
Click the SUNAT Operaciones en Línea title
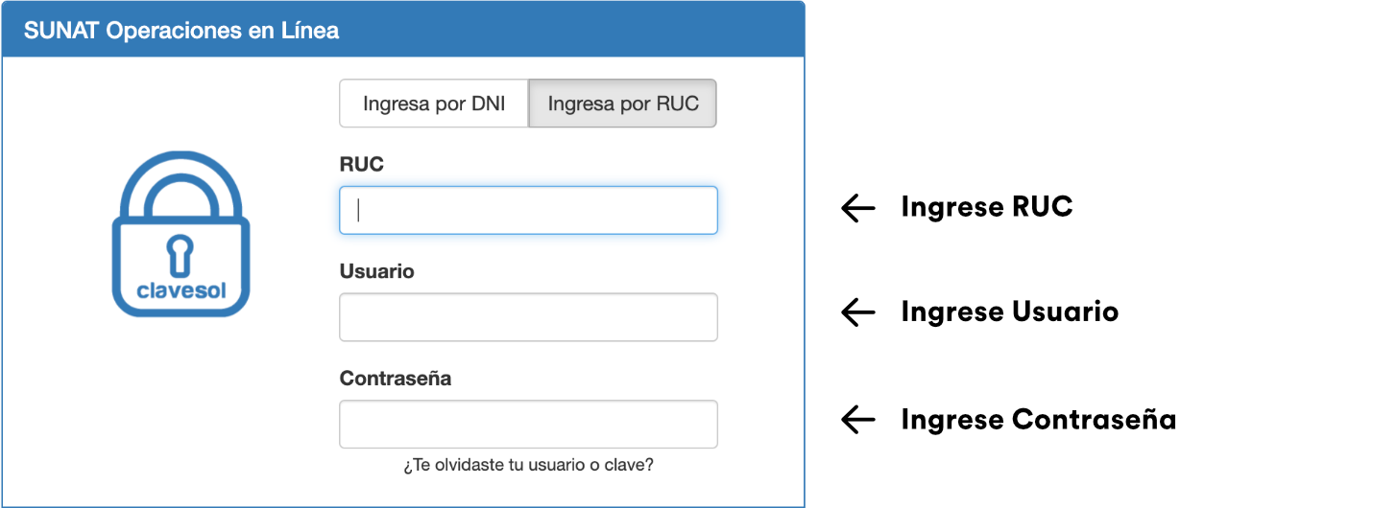click(181, 31)
